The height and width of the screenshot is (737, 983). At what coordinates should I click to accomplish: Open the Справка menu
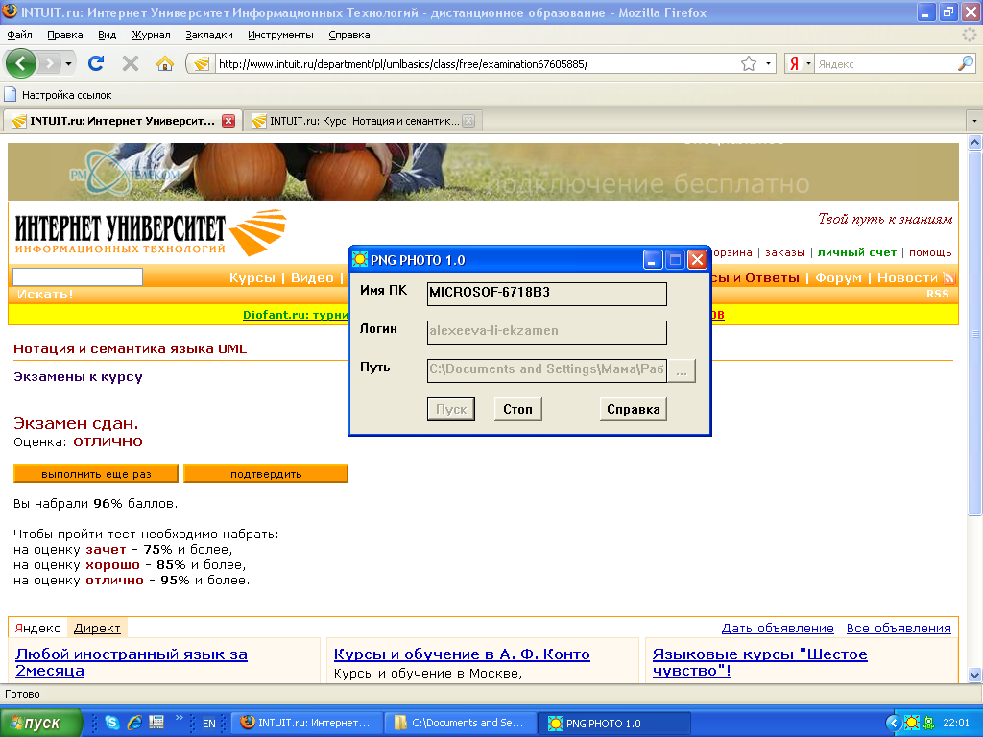tap(349, 36)
